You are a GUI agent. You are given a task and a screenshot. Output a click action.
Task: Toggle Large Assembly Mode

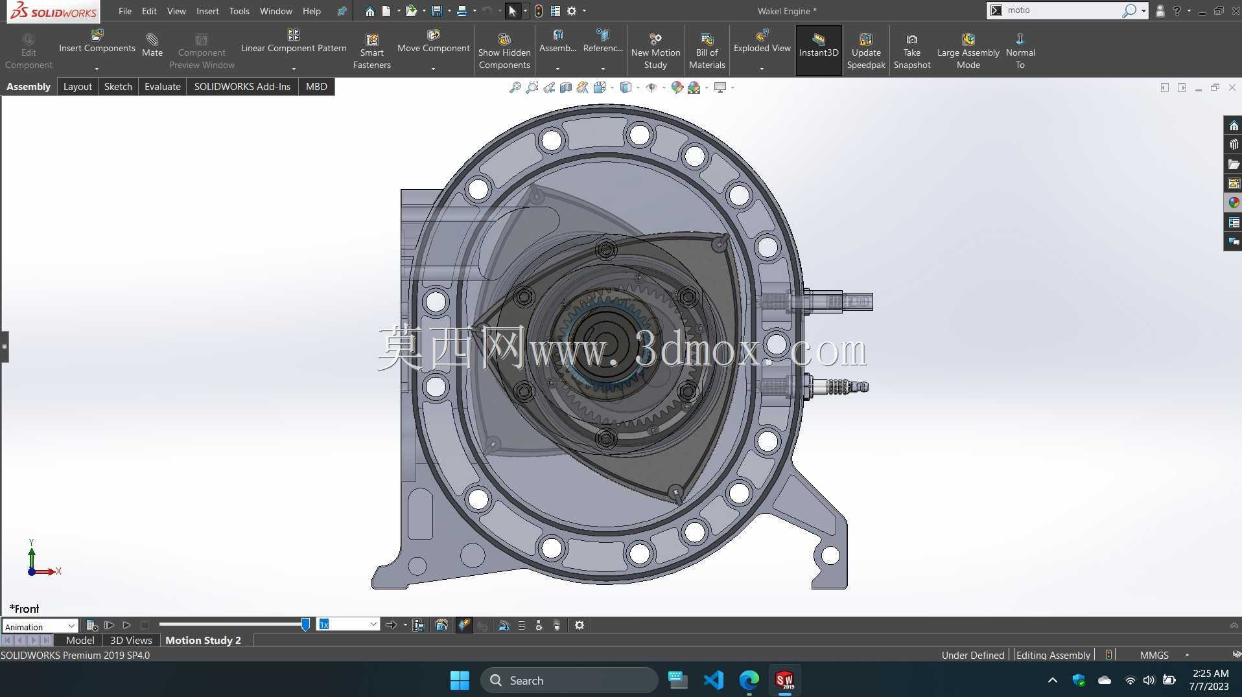point(968,51)
